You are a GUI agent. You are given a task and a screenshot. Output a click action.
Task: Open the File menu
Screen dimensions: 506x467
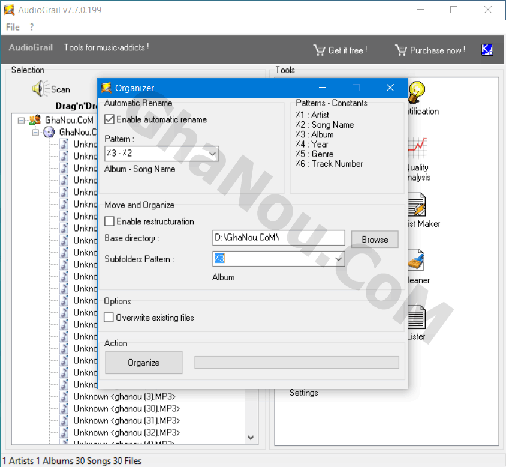tap(13, 27)
